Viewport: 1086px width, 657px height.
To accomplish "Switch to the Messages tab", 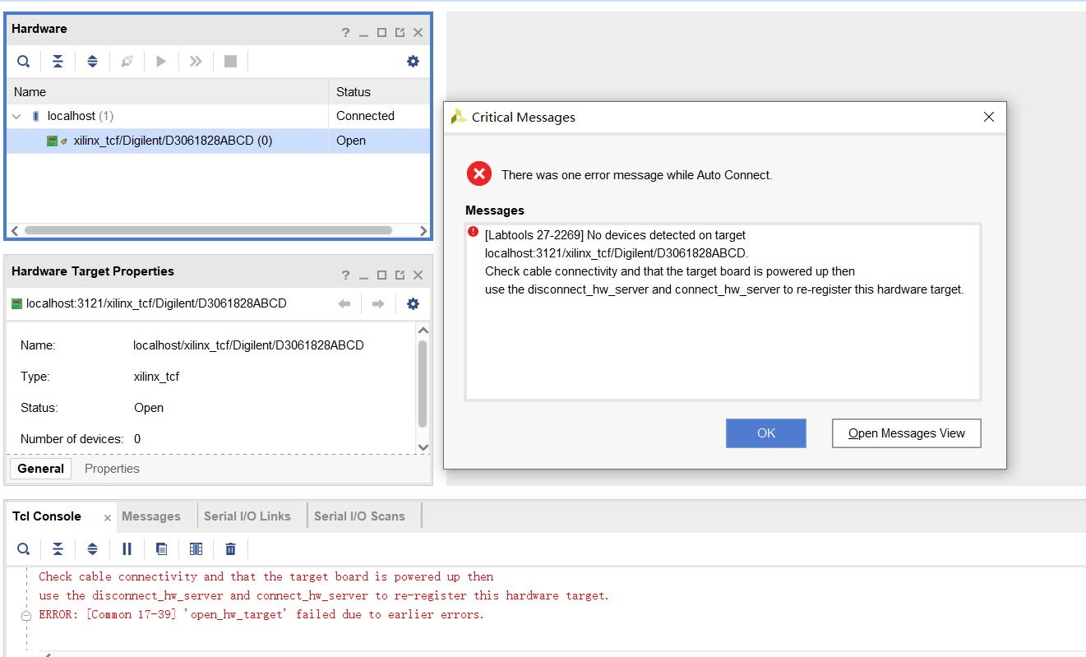I will tap(151, 516).
